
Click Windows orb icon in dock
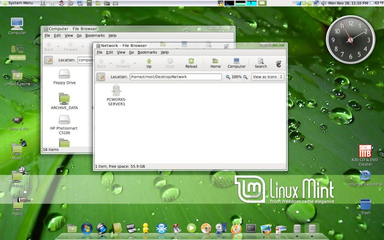tap(87, 228)
